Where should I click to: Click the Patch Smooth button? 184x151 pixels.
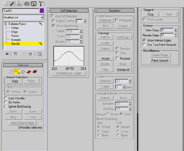point(160,61)
